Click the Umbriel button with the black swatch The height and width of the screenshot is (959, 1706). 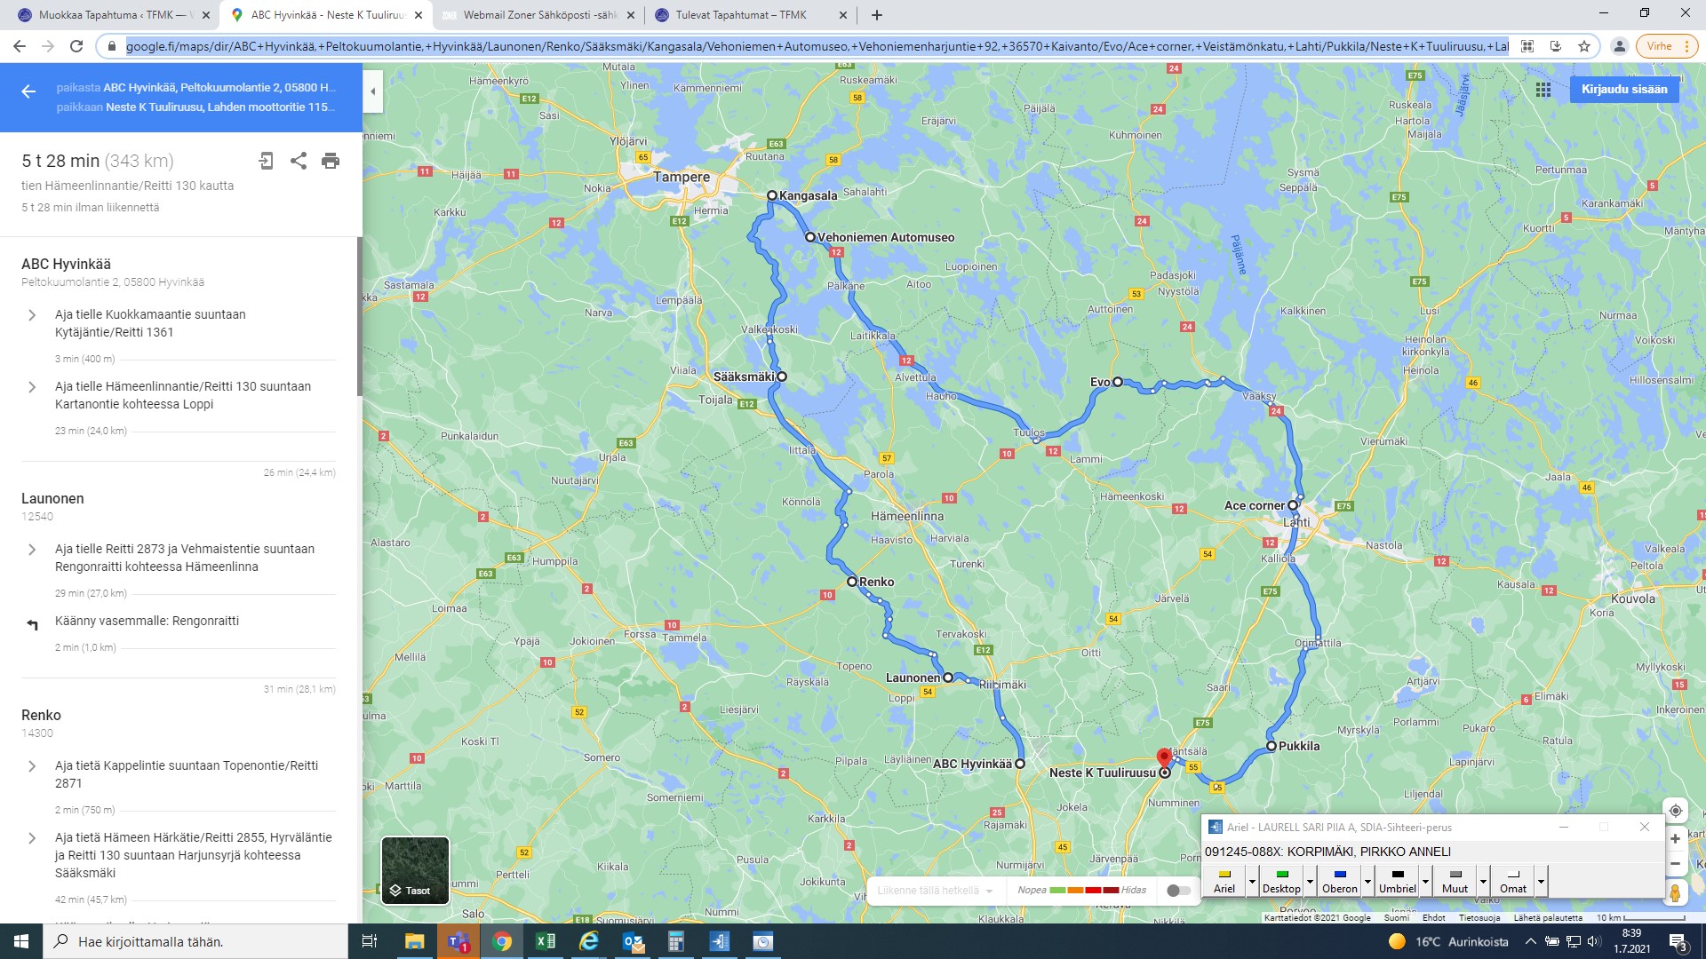(1398, 882)
